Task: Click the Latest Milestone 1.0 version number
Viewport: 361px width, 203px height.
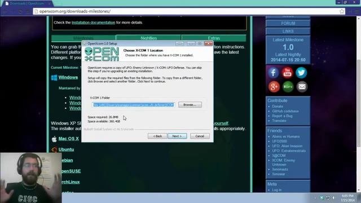Action: [x=288, y=47]
